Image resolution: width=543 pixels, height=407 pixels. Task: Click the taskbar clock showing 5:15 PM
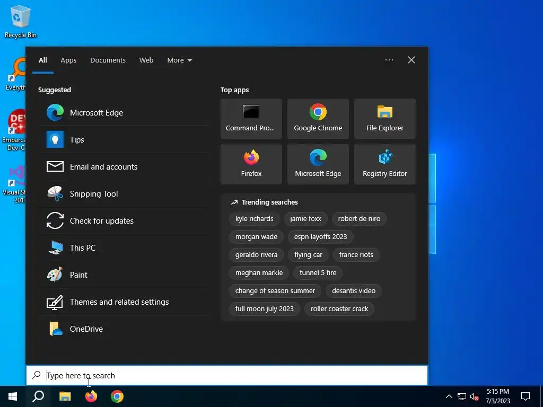pos(497,396)
